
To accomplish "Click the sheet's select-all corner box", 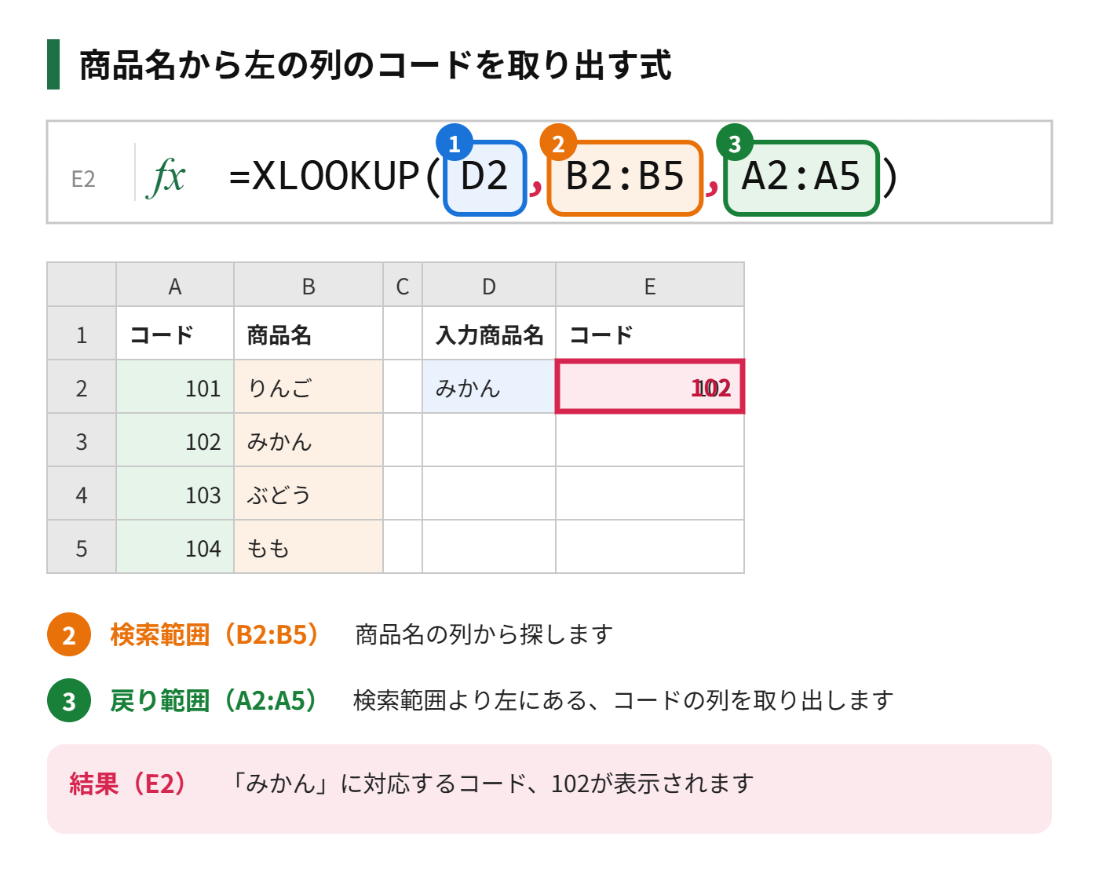I will (x=82, y=285).
